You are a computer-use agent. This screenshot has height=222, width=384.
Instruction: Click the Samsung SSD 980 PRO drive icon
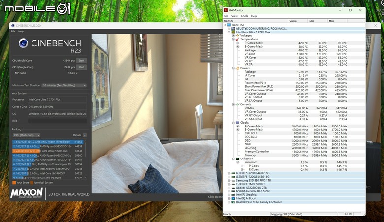(x=233, y=180)
